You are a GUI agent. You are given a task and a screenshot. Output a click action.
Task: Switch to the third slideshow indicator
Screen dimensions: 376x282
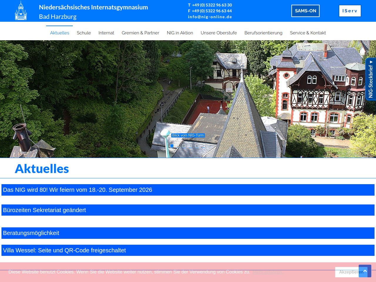(x=184, y=146)
